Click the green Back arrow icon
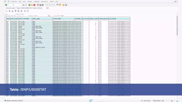This screenshot has width=182, height=102. [29, 5]
